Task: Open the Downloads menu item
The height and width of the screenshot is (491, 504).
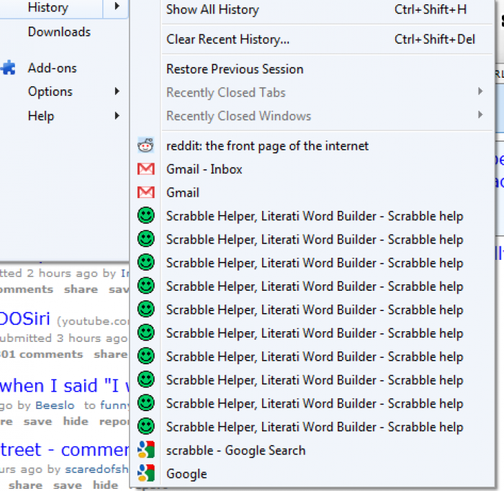Action: click(x=59, y=32)
